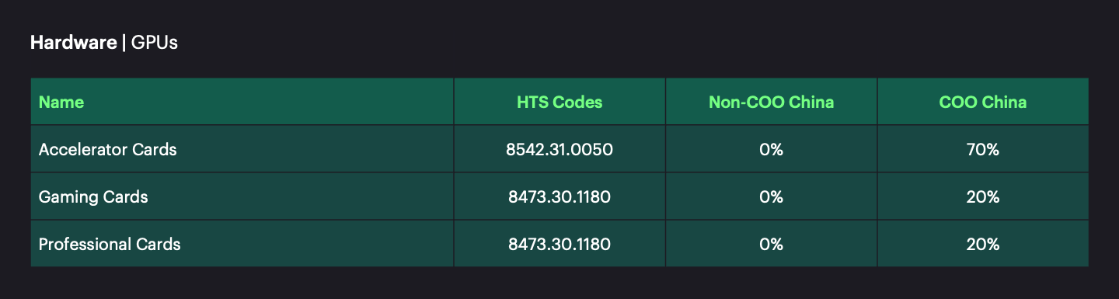
Task: Click Gaming Cards HTS code 8473.30.1180
Action: coord(559,196)
